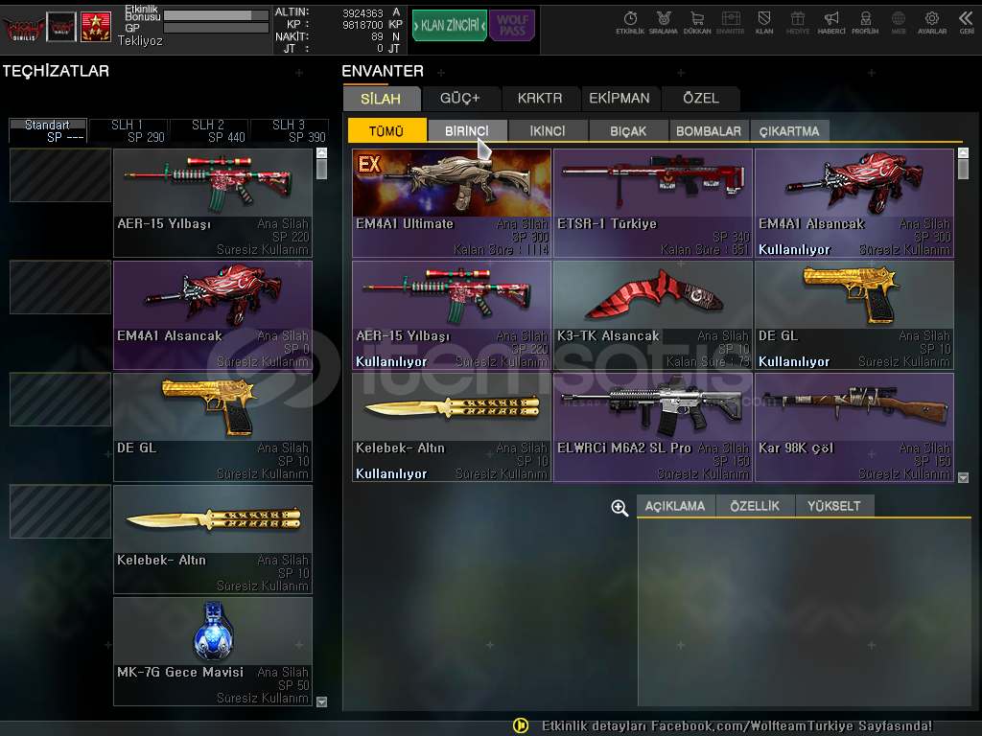Select AER-15 Yılbaşı in inventory grid
982x736 pixels.
[x=452, y=314]
